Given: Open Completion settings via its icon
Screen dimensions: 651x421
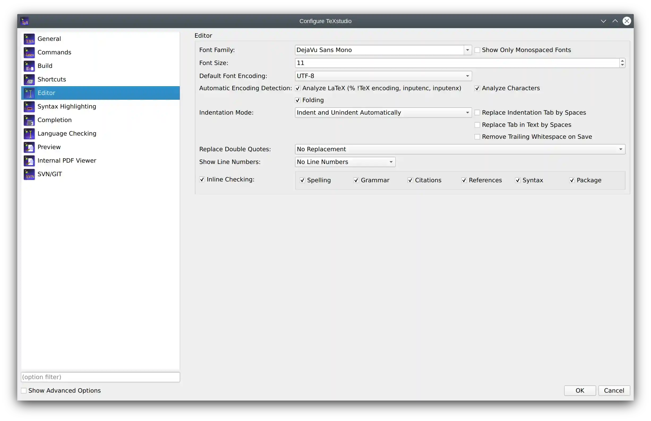Looking at the screenshot, I should click(29, 120).
